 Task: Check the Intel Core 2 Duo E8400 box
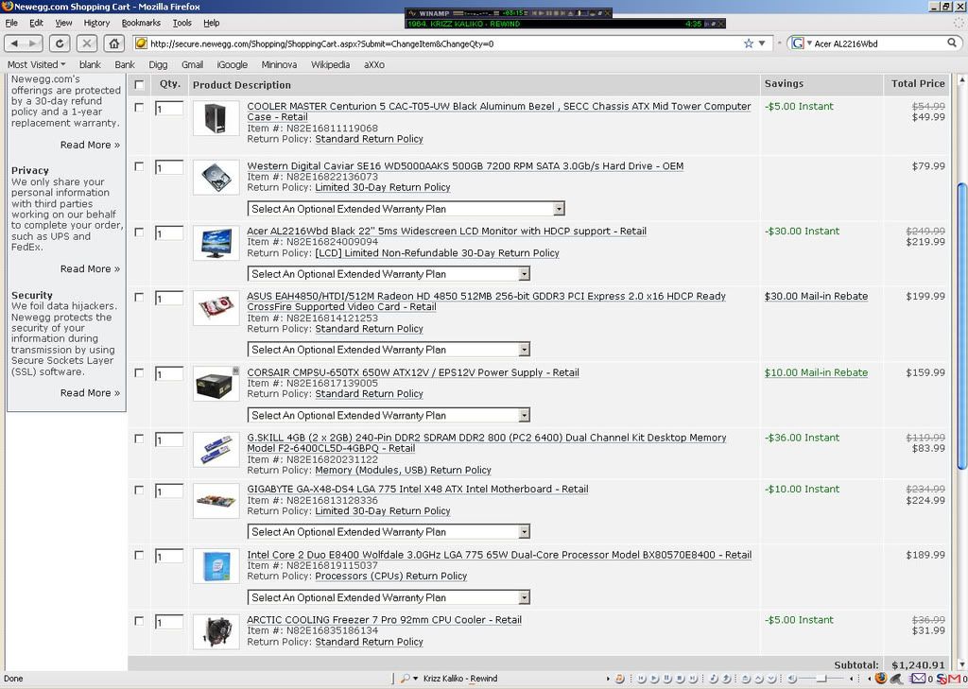pos(139,555)
